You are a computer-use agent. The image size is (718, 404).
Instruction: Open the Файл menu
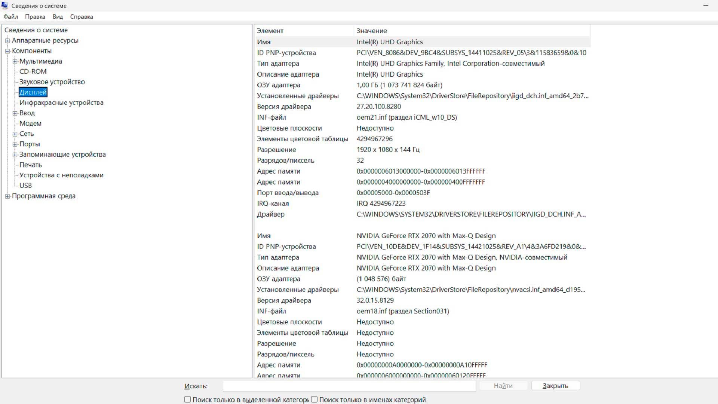click(10, 17)
